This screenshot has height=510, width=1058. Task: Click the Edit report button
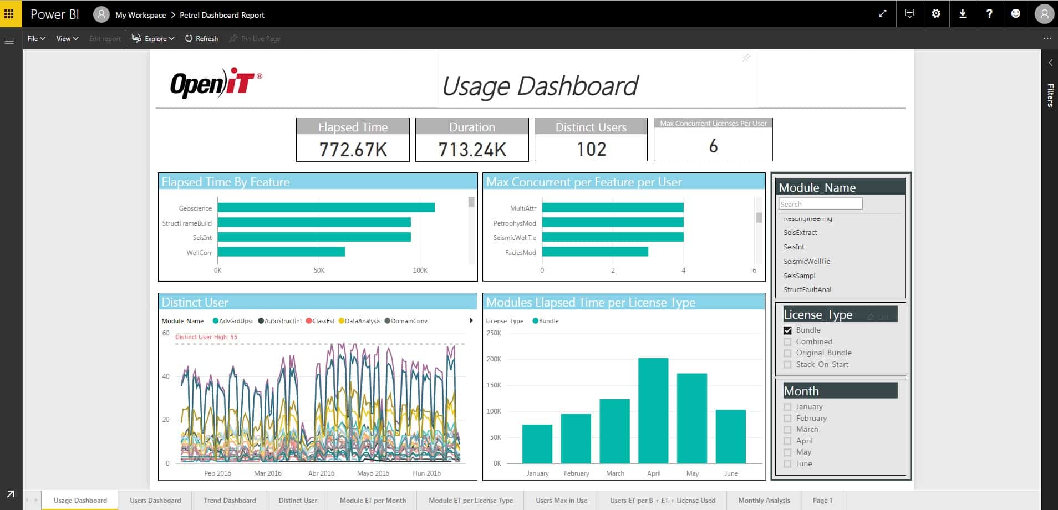click(x=105, y=39)
